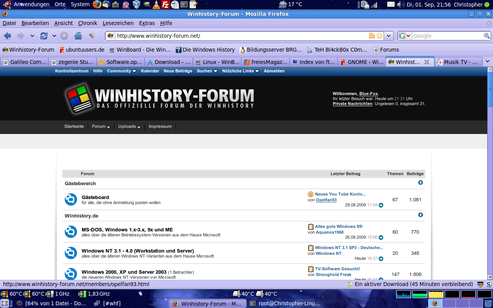Open the Gästeboard forum icon
493x308 pixels.
tap(71, 199)
